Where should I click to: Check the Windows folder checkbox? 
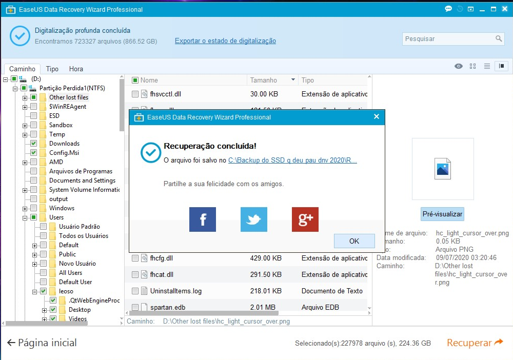pos(33,208)
